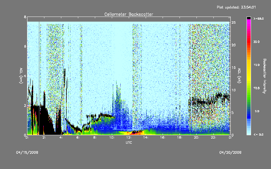Click the black cloud layer near 21 UTC
Screen dimensions: 271x169
(205, 102)
